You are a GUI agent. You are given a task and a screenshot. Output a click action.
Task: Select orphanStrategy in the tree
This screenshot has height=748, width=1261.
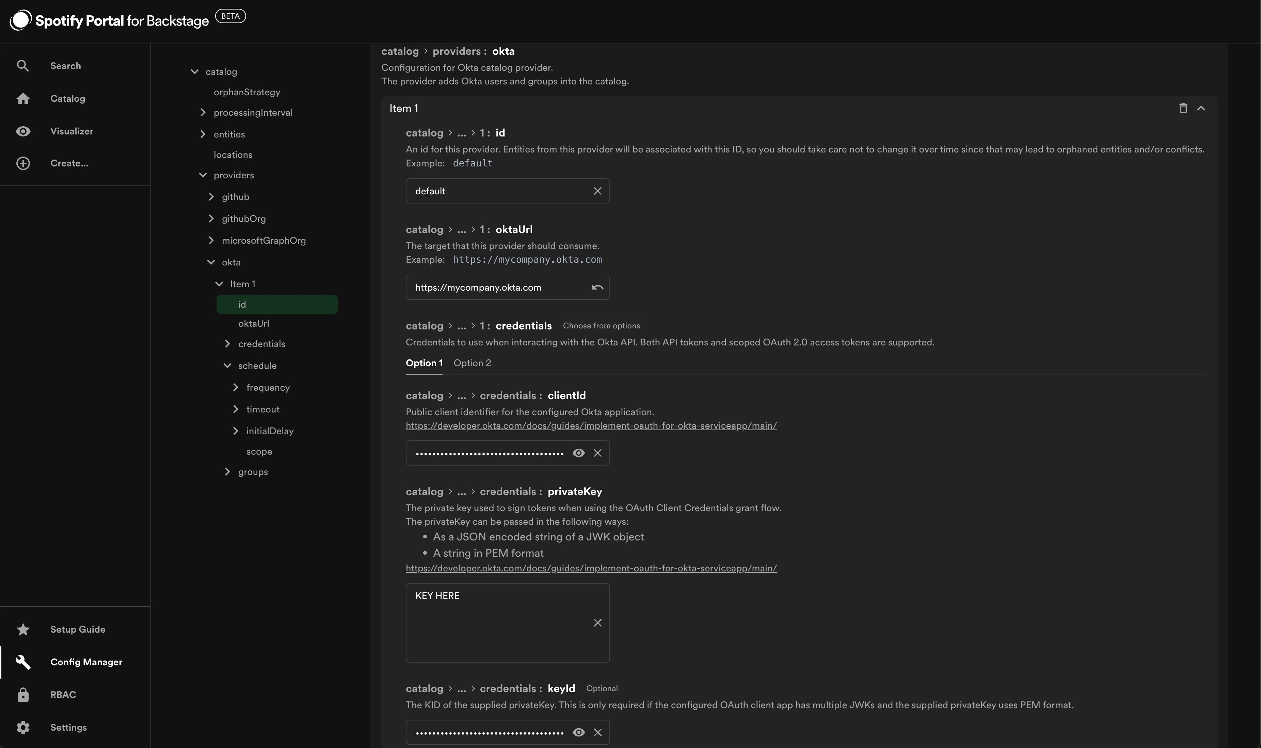point(246,92)
